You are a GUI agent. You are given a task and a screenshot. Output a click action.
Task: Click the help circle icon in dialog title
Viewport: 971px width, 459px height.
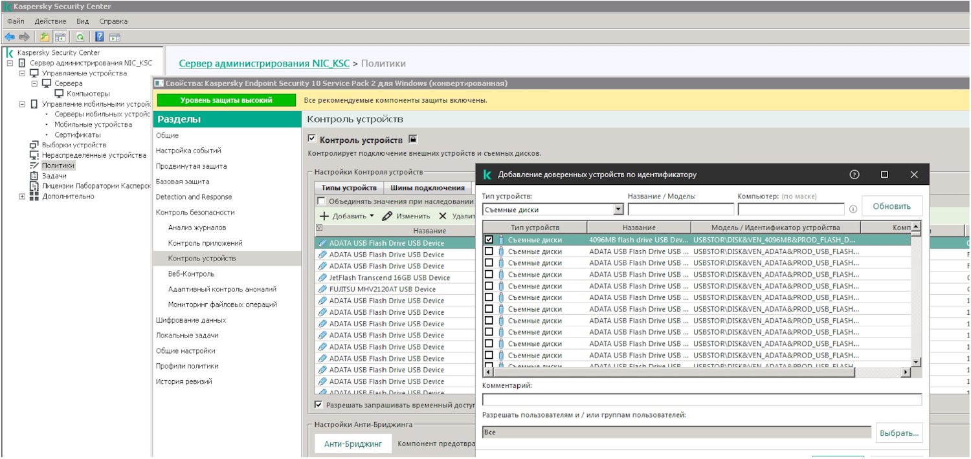pyautogui.click(x=854, y=175)
